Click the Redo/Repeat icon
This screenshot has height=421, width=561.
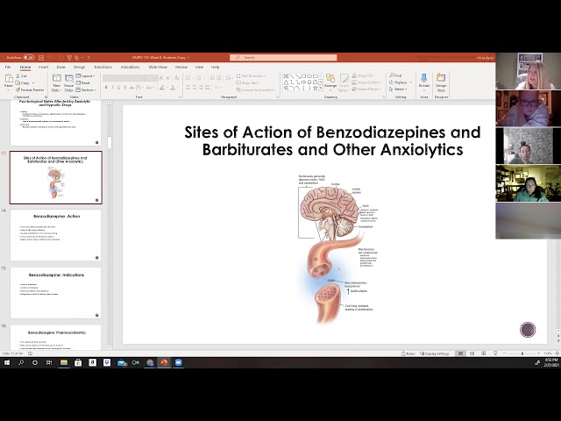[60, 57]
